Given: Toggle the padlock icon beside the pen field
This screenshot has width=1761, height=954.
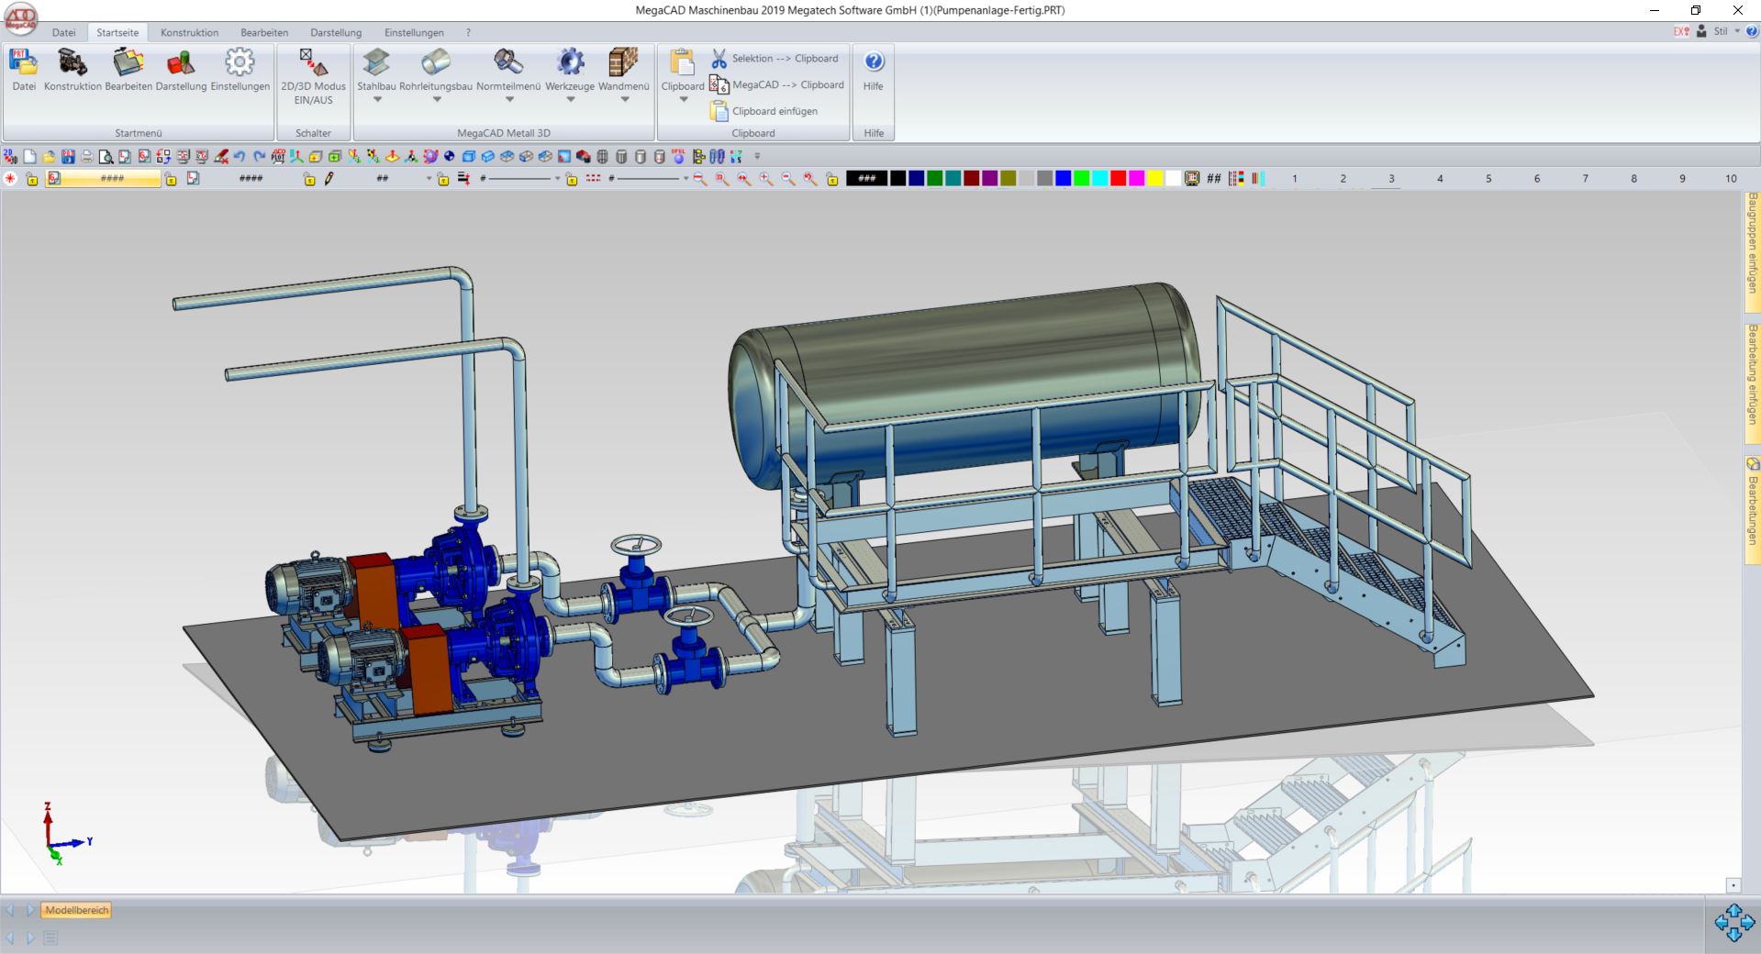Looking at the screenshot, I should coord(308,179).
